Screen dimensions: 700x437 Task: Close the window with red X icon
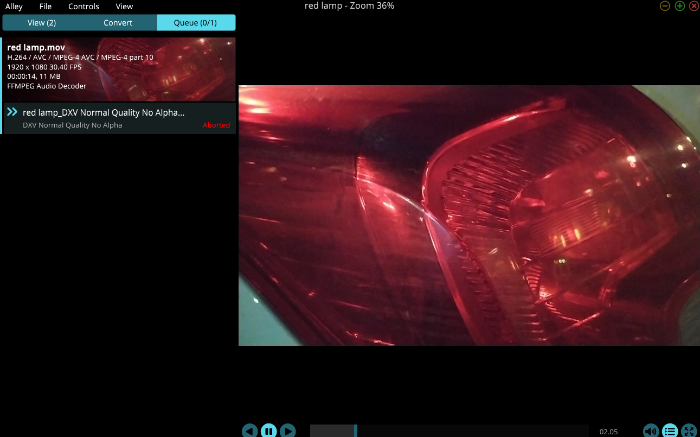point(693,6)
